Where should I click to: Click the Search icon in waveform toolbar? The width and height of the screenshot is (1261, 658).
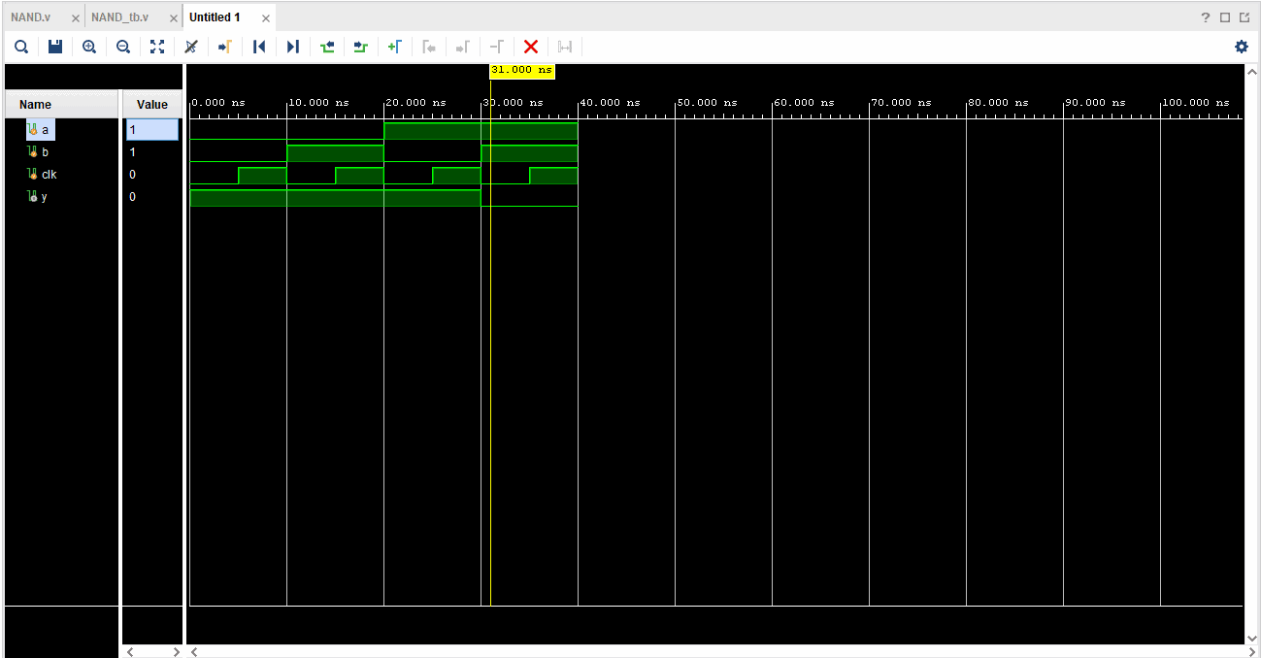tap(21, 47)
